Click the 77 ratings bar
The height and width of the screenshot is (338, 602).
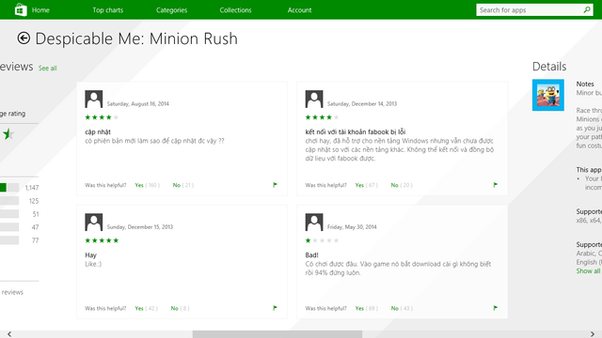click(9, 240)
